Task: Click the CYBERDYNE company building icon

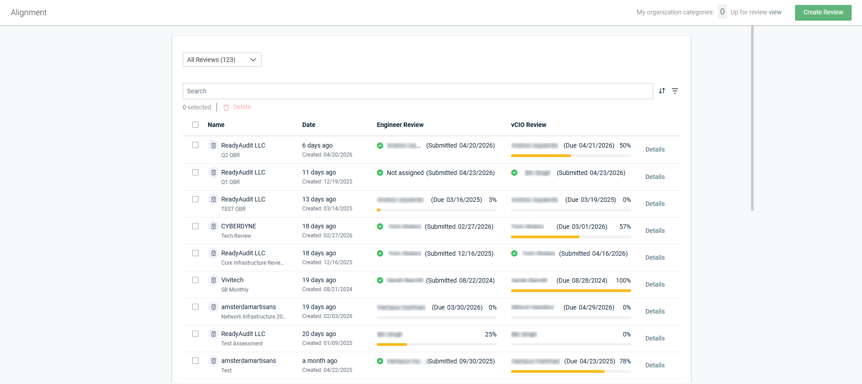Action: point(213,227)
